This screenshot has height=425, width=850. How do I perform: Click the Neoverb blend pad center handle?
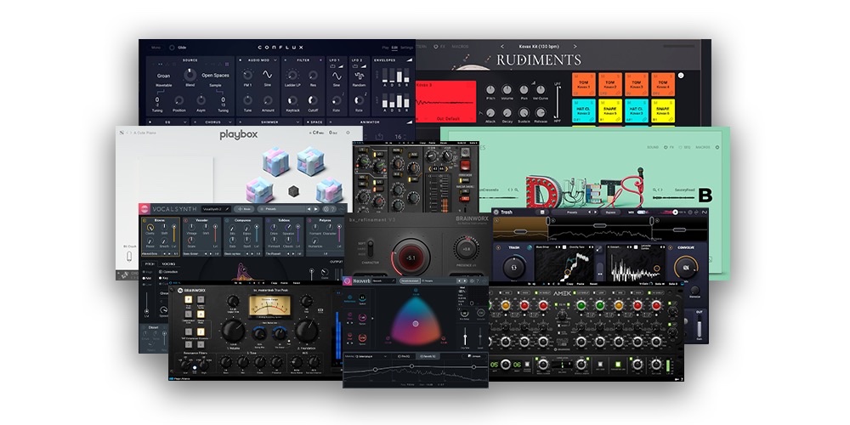413,324
